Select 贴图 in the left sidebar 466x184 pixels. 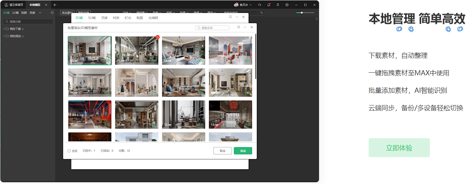coord(24,13)
